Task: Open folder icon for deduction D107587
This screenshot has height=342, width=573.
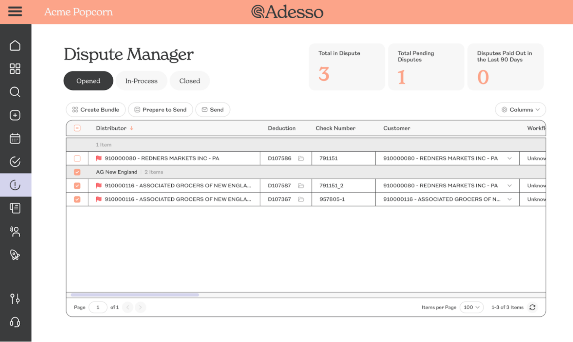Action: point(301,186)
